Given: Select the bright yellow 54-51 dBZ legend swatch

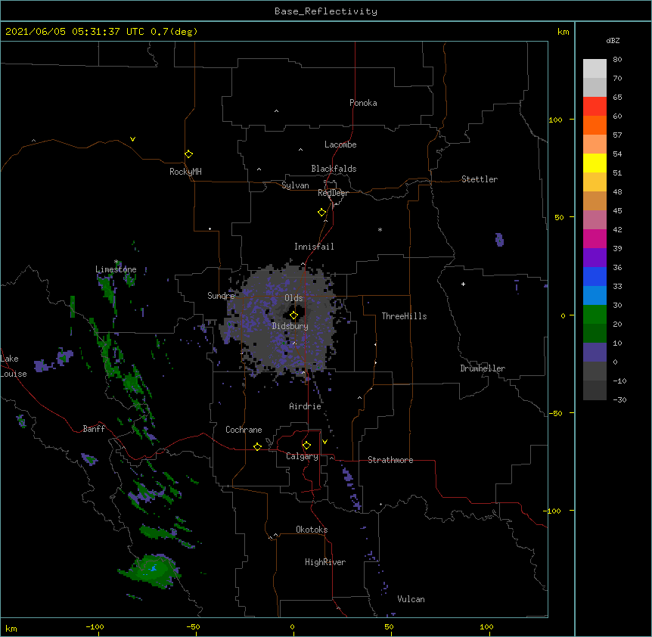Looking at the screenshot, I should 595,163.
